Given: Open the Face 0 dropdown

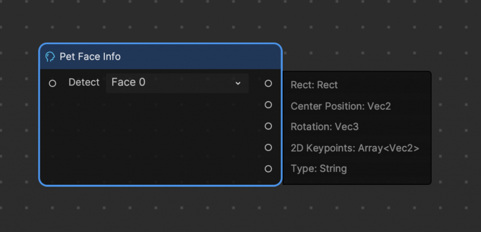Looking at the screenshot, I should tap(177, 83).
